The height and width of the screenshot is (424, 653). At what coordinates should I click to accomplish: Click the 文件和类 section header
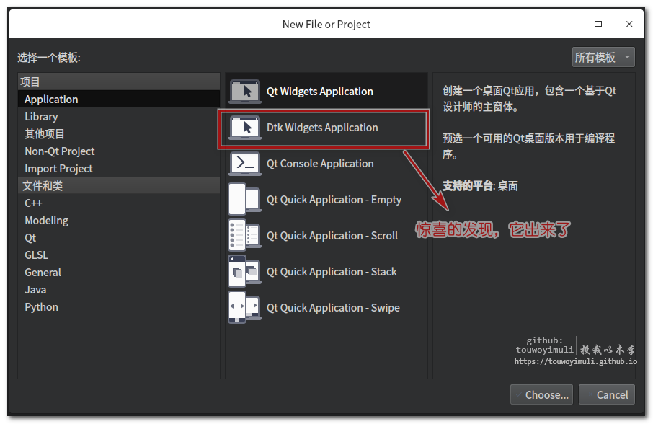(x=119, y=186)
